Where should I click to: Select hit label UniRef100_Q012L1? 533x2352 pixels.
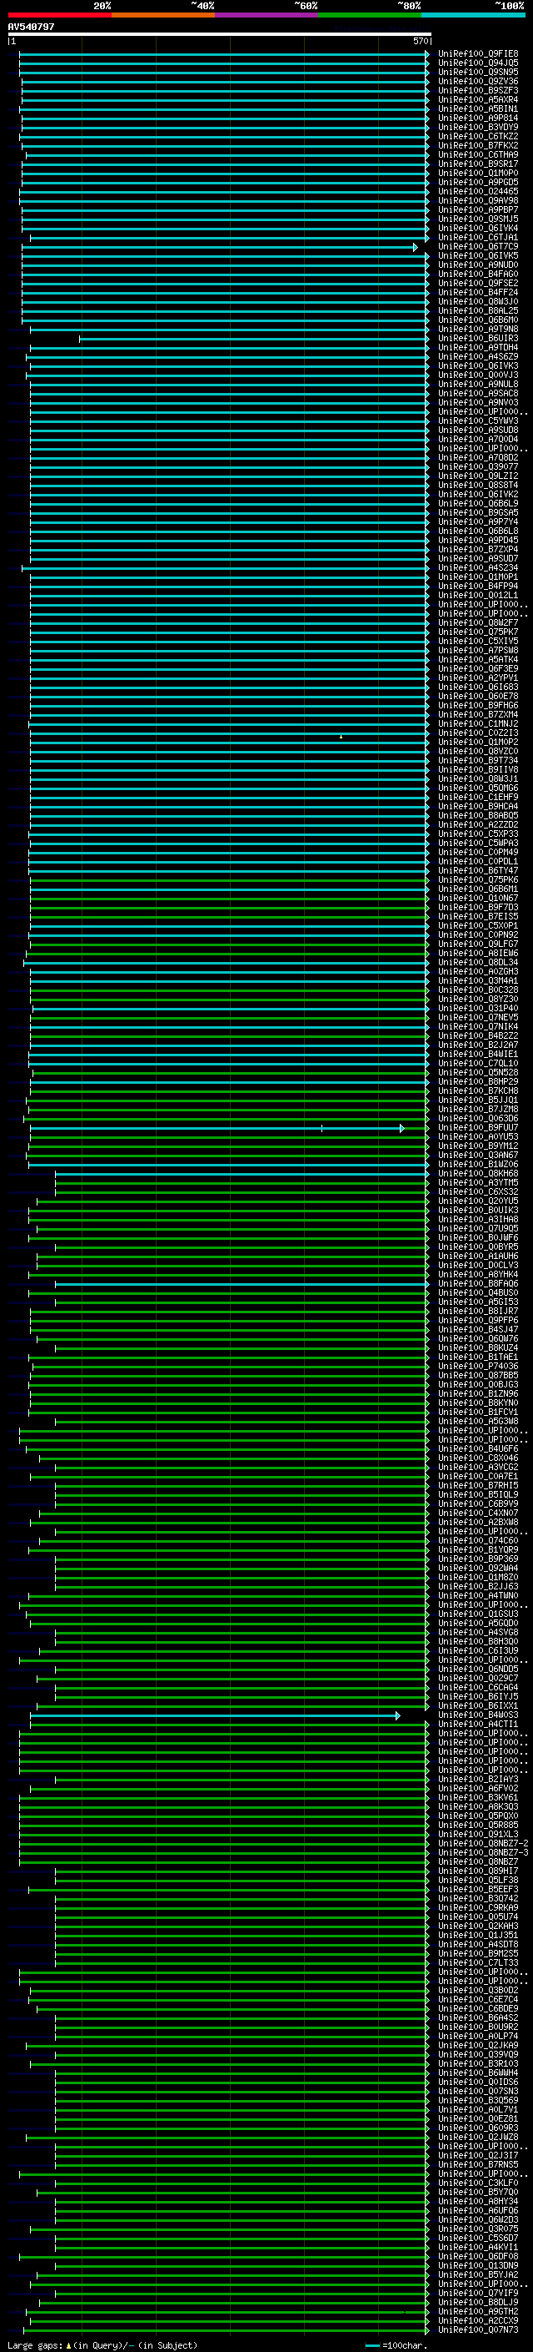pos(478,596)
